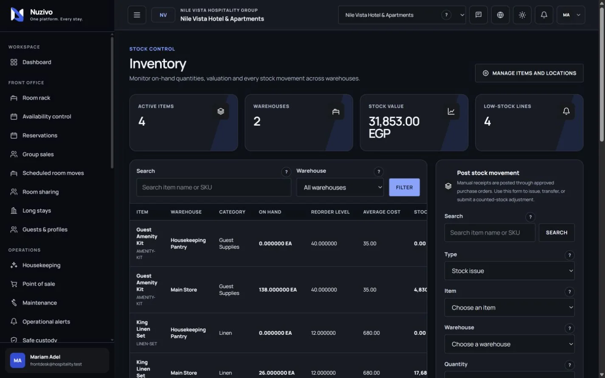Click the bell icon on Low-Stock Lines card
This screenshot has width=605, height=378.
tap(566, 111)
